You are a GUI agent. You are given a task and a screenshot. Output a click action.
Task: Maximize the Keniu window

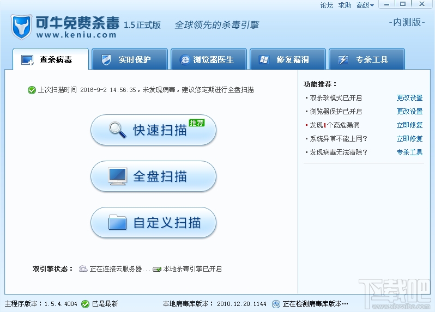(403, 4)
